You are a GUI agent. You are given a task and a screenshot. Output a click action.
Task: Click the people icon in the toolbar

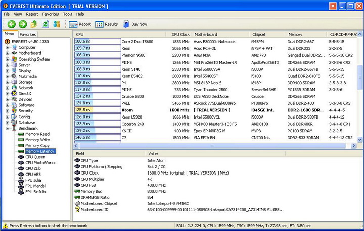[x=57, y=24]
